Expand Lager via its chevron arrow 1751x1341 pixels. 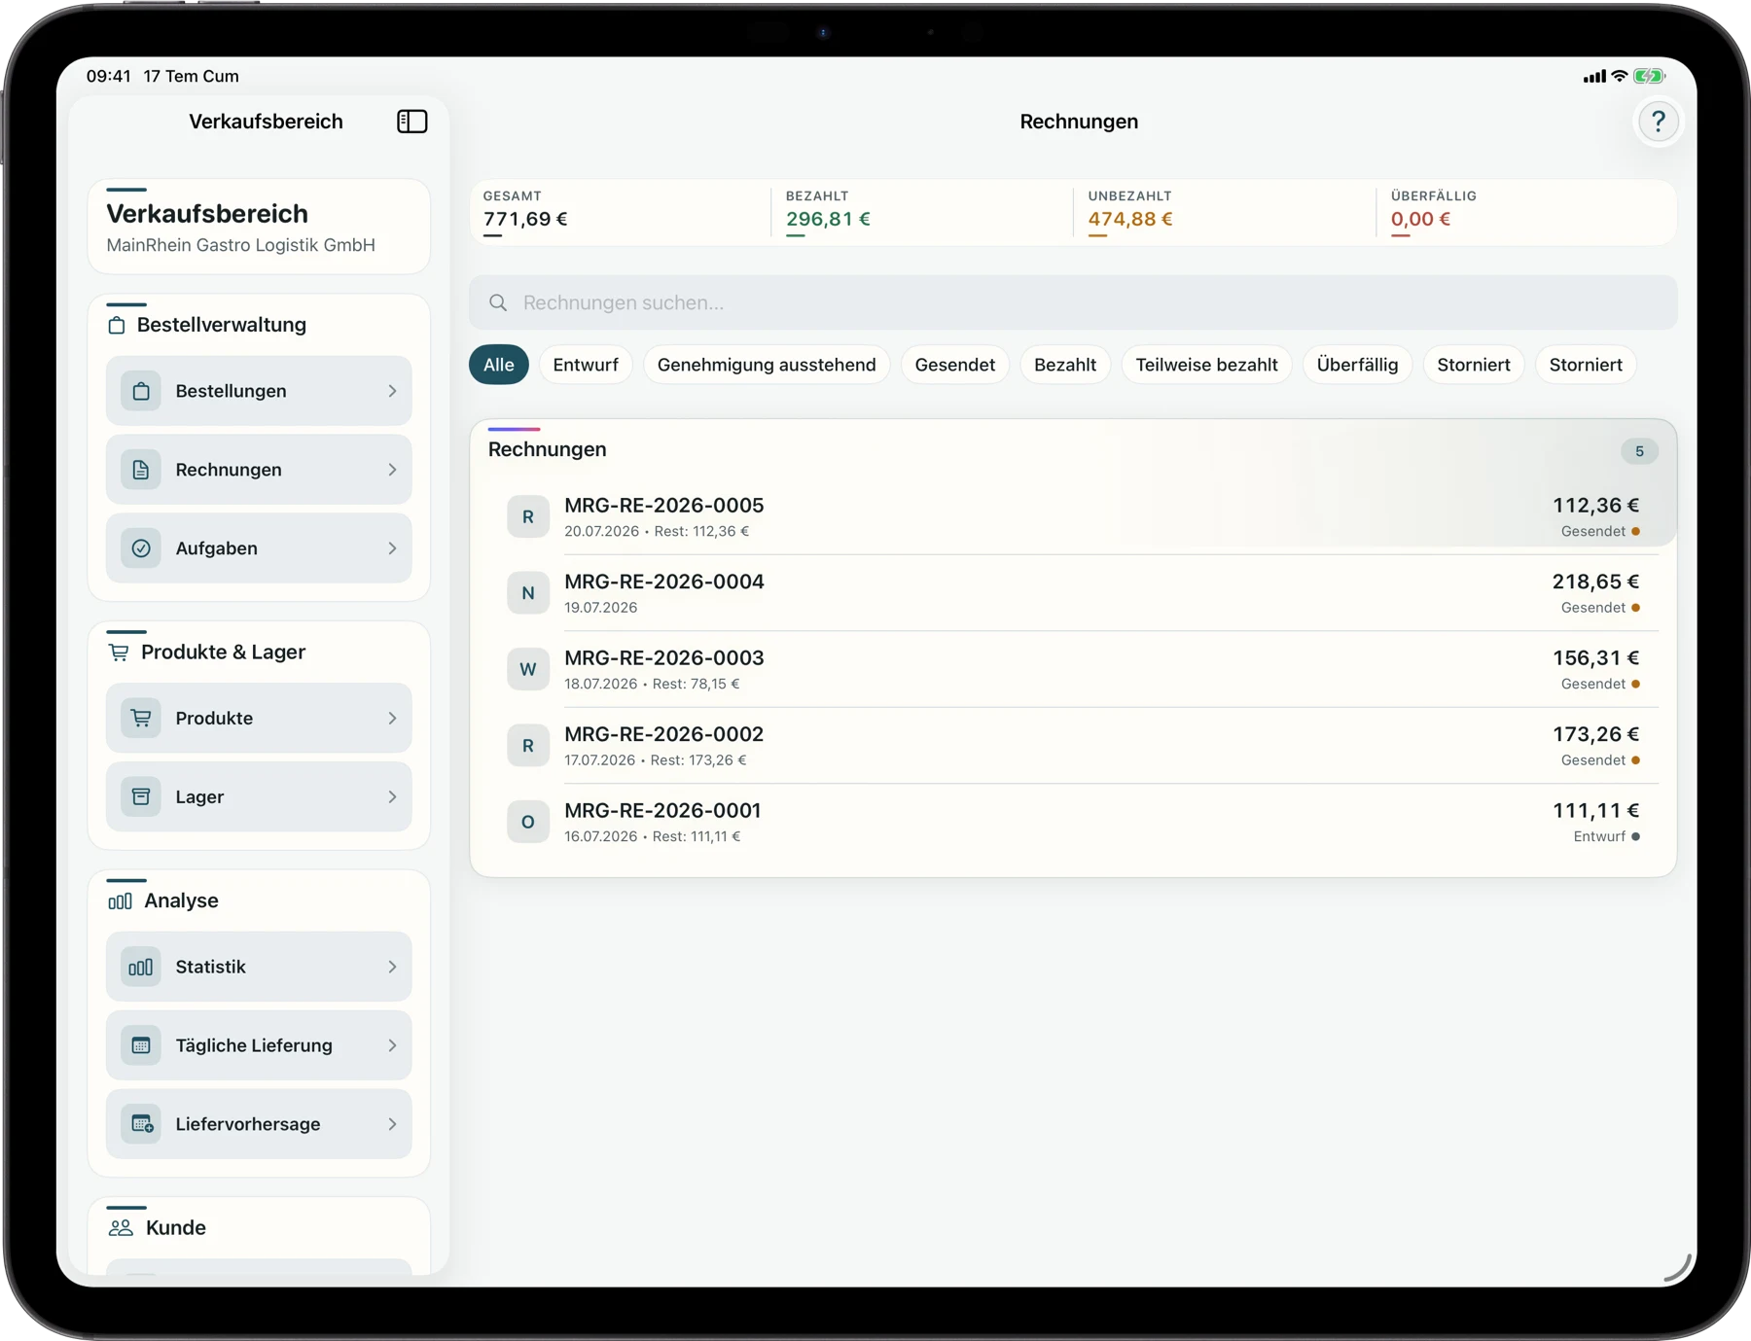tap(392, 797)
